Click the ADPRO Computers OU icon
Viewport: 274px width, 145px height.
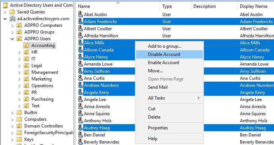click(x=19, y=26)
